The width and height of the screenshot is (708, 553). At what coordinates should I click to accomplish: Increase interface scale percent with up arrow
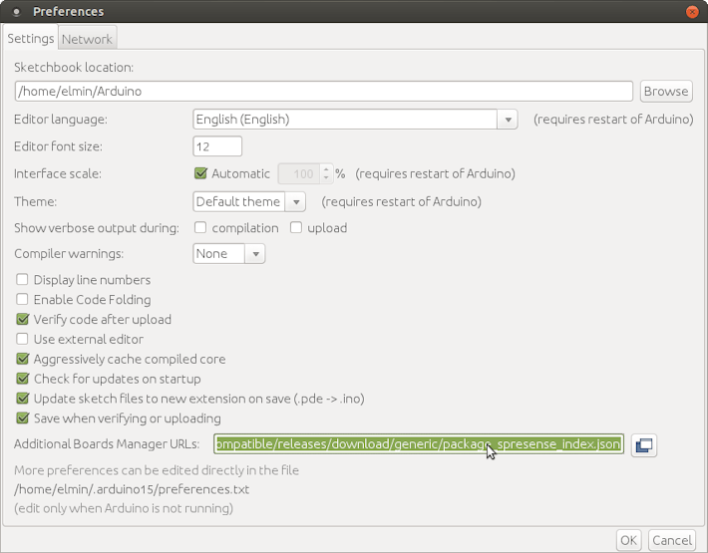coord(326,169)
